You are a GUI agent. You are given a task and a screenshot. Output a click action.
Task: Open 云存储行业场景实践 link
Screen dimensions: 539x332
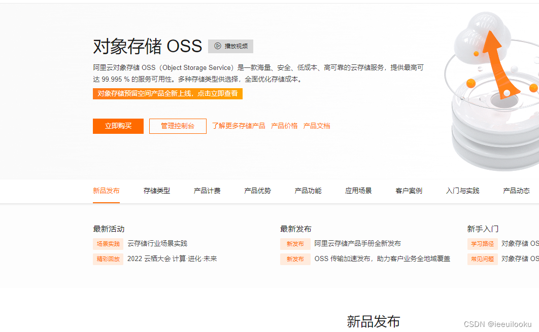[x=157, y=244]
